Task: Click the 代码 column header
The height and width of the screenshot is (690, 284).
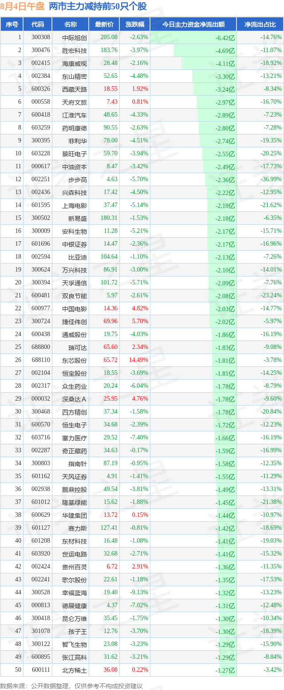Action: 38,24
